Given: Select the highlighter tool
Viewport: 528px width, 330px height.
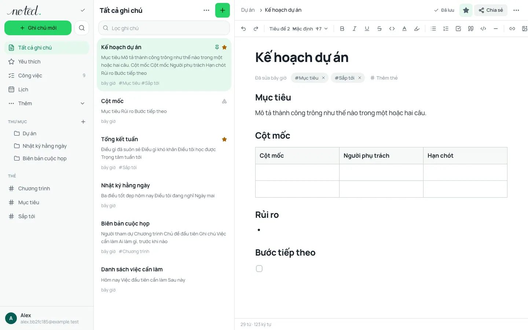Looking at the screenshot, I should tap(417, 29).
